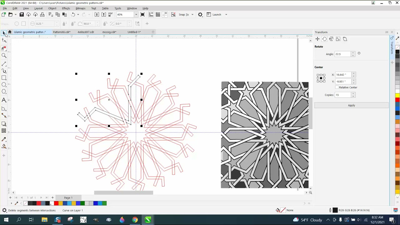Switch to Skew in Transform docker
Image resolution: width=400 pixels, height=225 pixels.
click(x=345, y=39)
